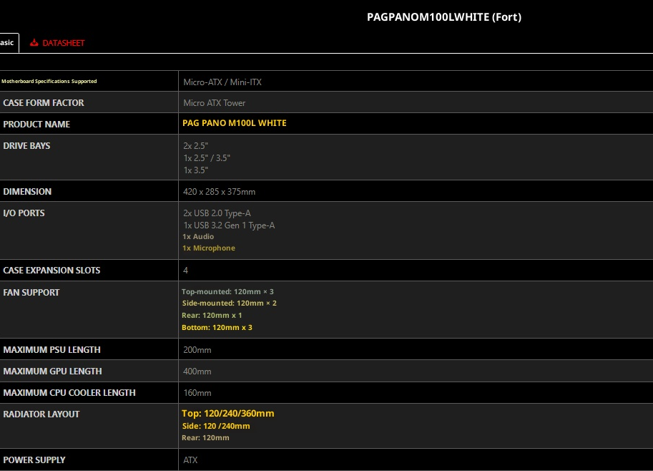This screenshot has width=653, height=471.
Task: Click the 1x USB 3.2 Gen 1 Type-A entry
Action: click(x=229, y=225)
